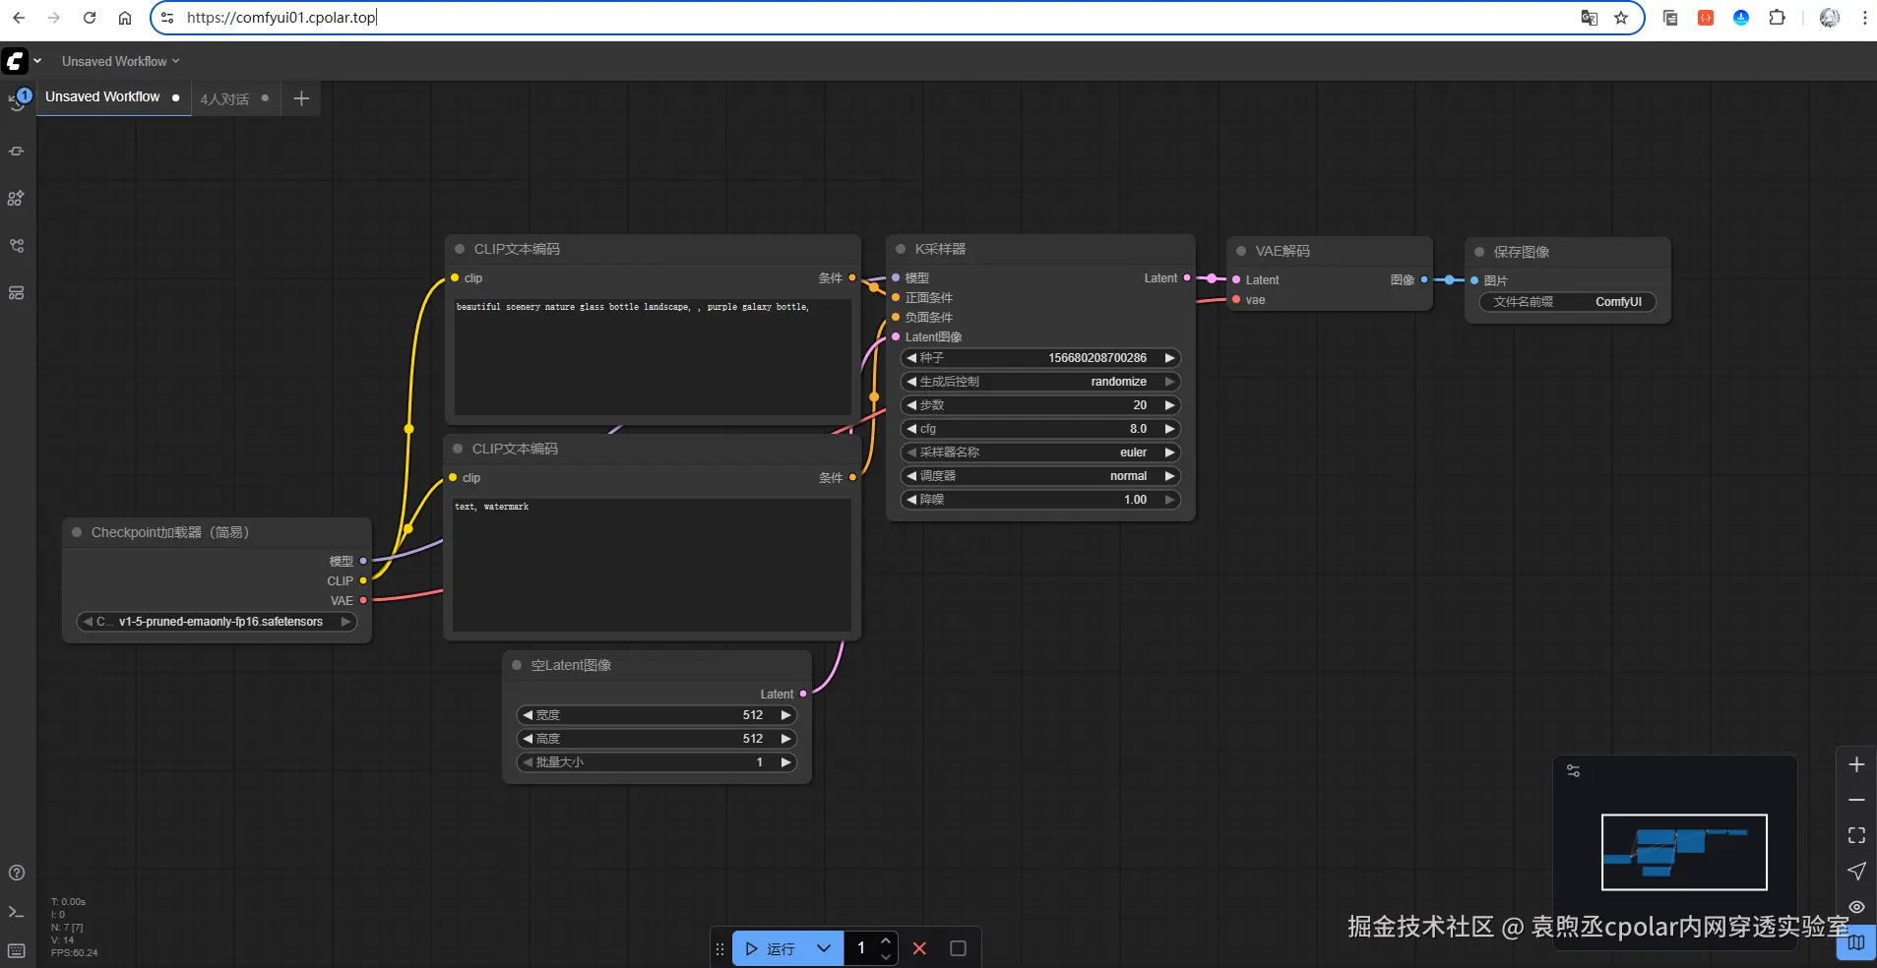Open the help center icon
1877x968 pixels.
point(17,873)
